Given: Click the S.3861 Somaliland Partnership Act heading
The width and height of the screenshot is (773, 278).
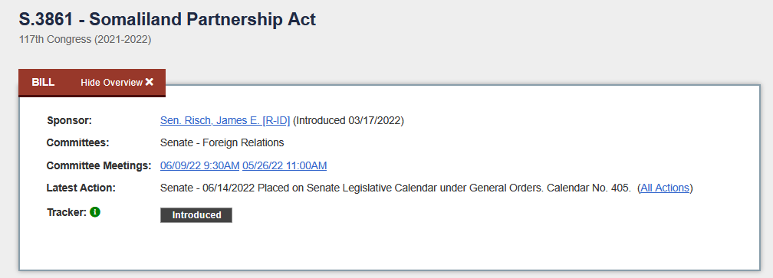Looking at the screenshot, I should [x=167, y=19].
